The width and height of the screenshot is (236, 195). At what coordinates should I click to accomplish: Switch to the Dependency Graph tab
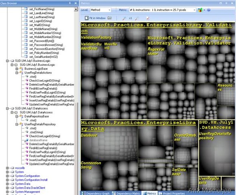click(96, 193)
